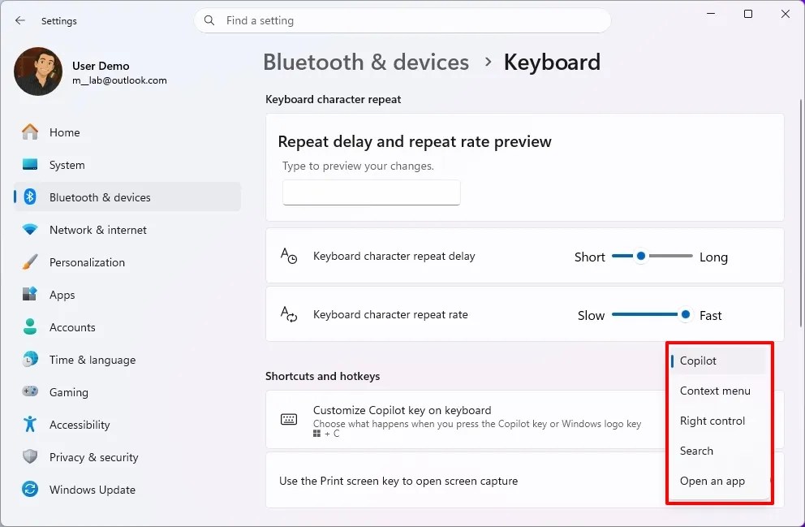Image resolution: width=805 pixels, height=527 pixels.
Task: Click the repeat delay clock icon
Action: tap(289, 255)
